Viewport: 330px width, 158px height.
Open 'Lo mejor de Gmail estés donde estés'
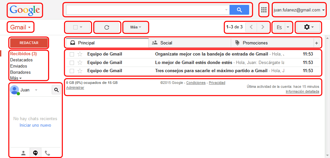click(193, 63)
